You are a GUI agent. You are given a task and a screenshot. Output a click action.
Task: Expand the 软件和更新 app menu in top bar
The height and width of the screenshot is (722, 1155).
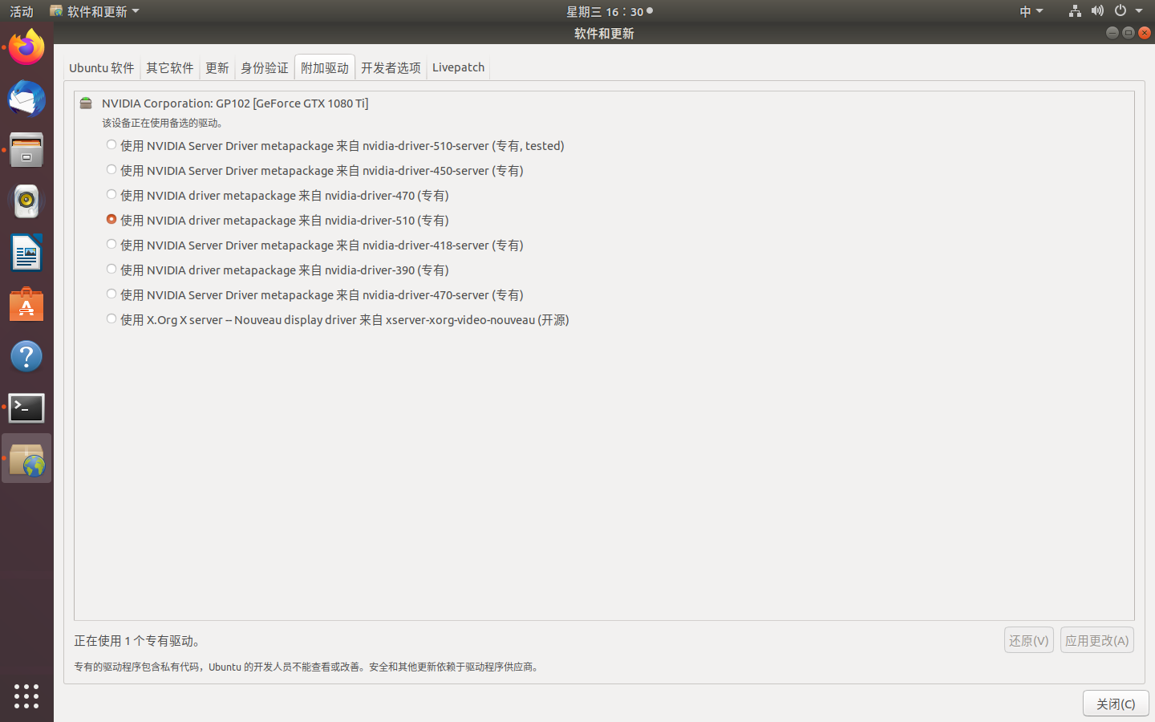[x=95, y=11]
